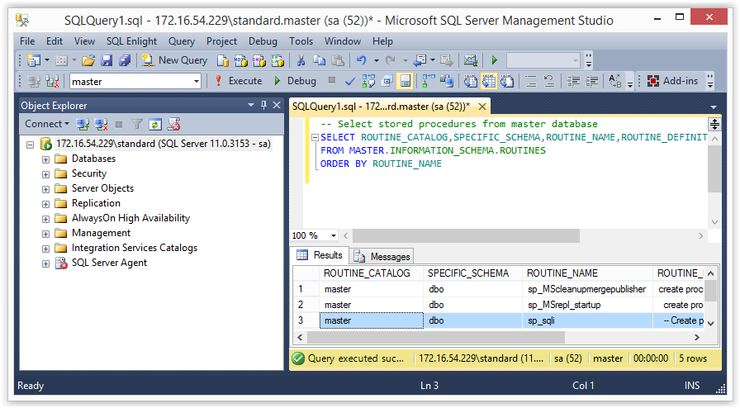
Task: Toggle Include Actual Execution Plan
Action: coord(429,81)
